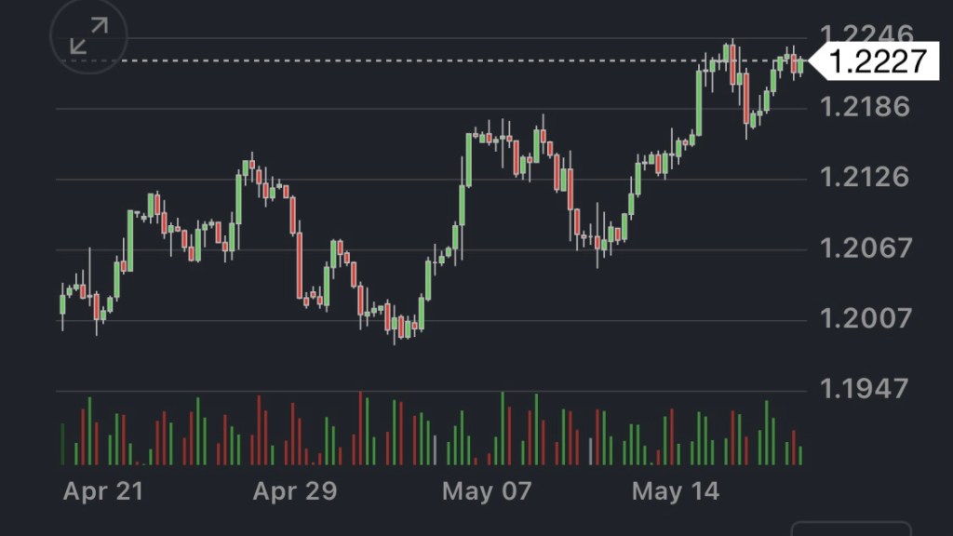Image resolution: width=953 pixels, height=536 pixels.
Task: Click the 1.2067 price level label
Action: (x=864, y=248)
